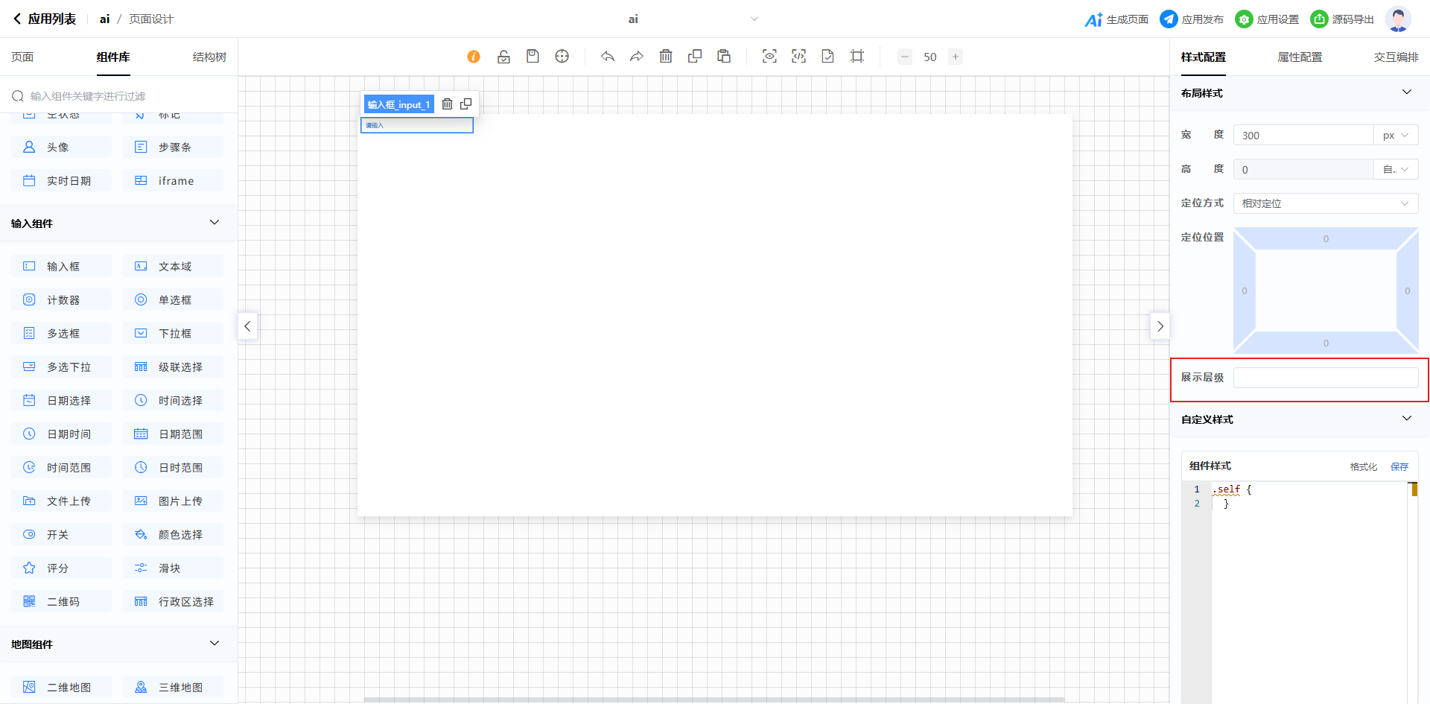The width and height of the screenshot is (1430, 704).
Task: Click the trash icon in the top toolbar
Action: (666, 57)
